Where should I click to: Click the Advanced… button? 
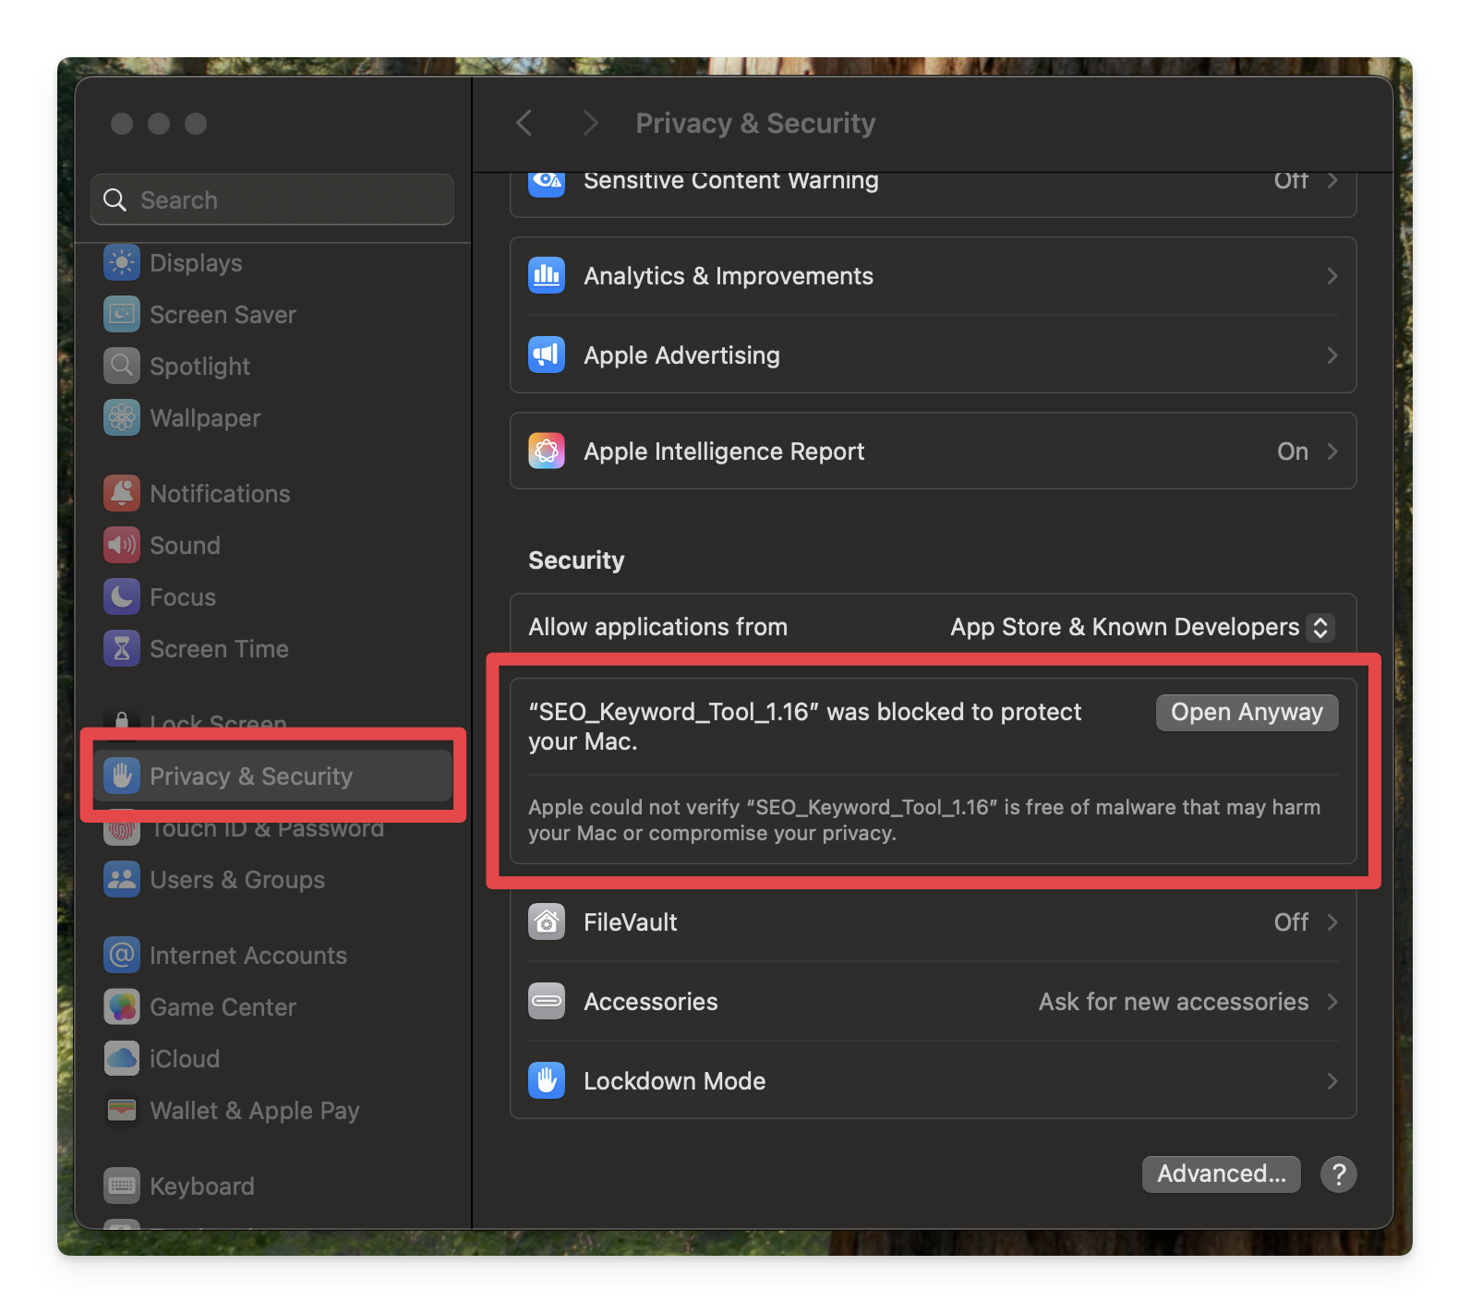[x=1221, y=1174]
